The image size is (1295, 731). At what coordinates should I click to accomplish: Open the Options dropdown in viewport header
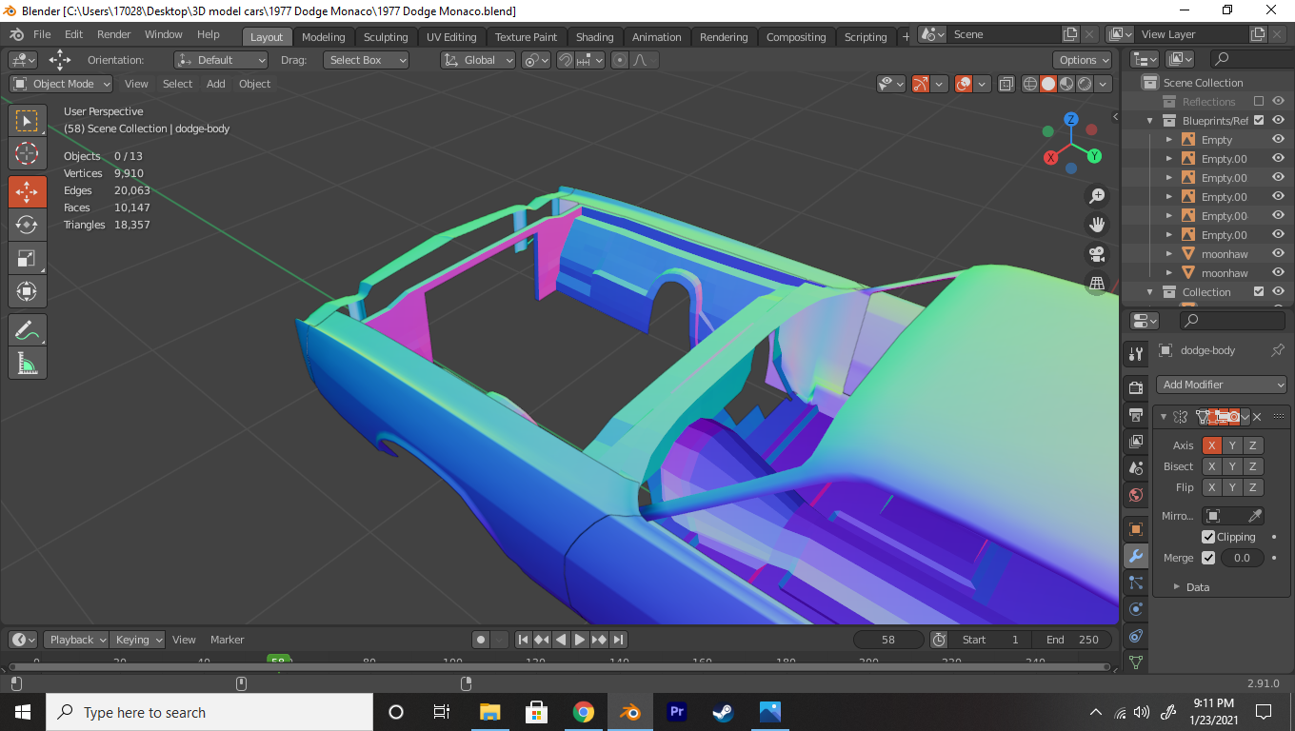pos(1085,60)
